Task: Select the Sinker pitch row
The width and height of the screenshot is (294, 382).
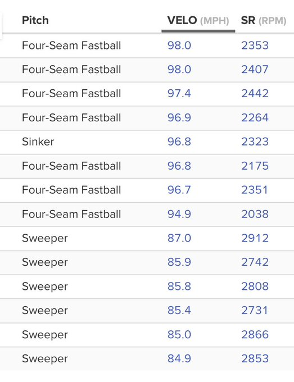Action: [147, 142]
